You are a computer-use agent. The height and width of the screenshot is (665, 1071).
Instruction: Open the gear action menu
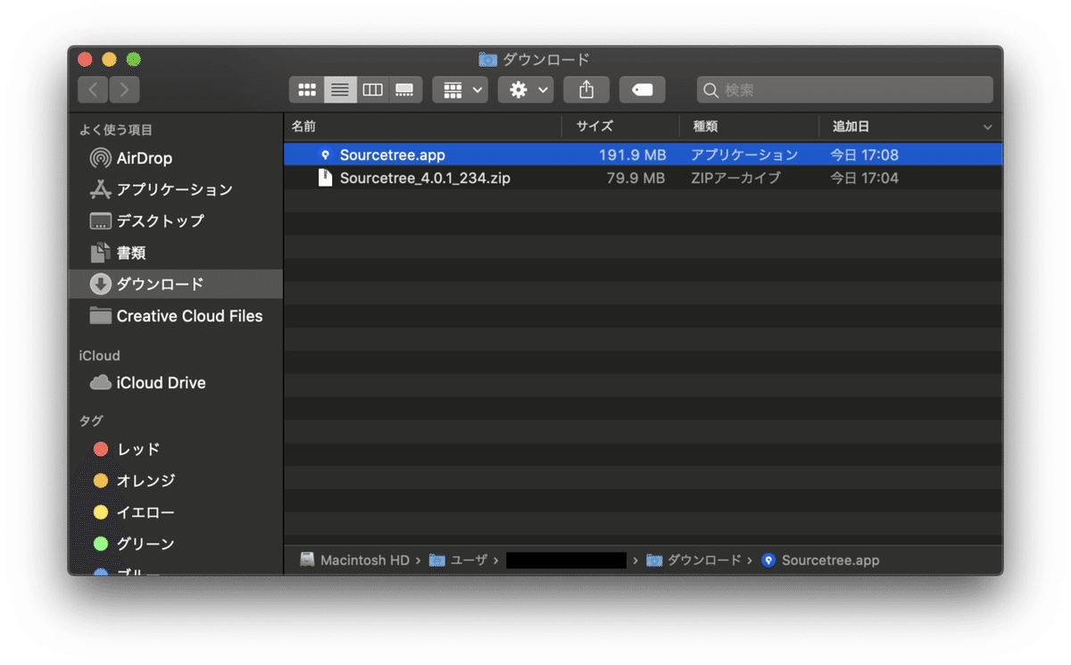[526, 90]
